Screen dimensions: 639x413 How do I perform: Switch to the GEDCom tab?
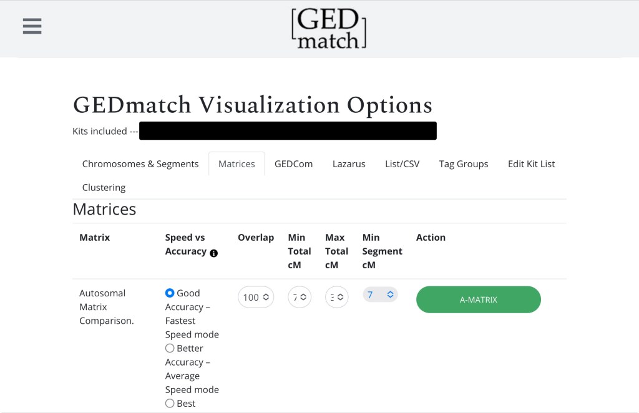293,164
